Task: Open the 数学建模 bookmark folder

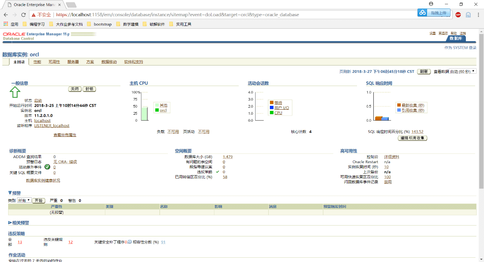Action: tap(127, 24)
